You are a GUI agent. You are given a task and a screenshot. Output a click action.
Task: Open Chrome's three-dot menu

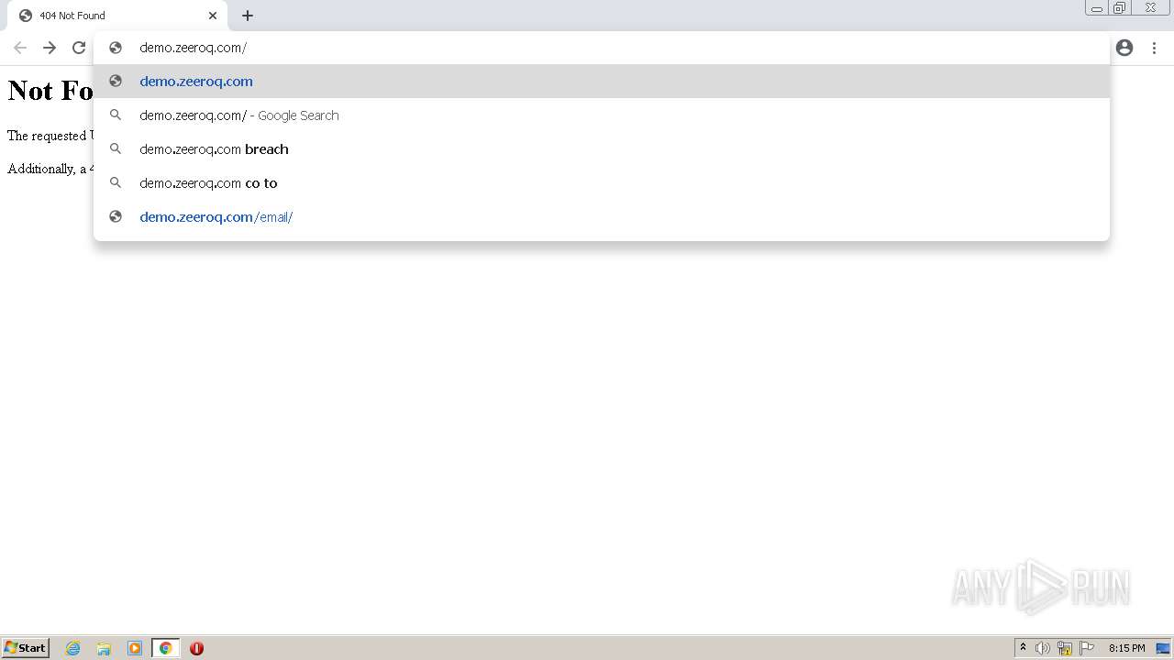[1154, 48]
